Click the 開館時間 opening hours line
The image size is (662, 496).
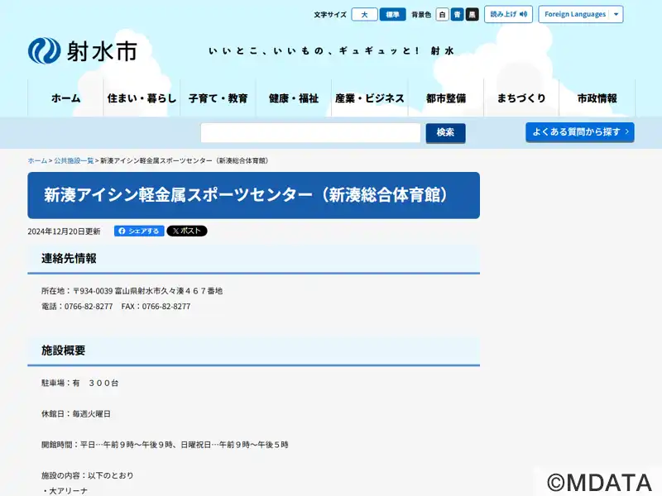point(165,445)
